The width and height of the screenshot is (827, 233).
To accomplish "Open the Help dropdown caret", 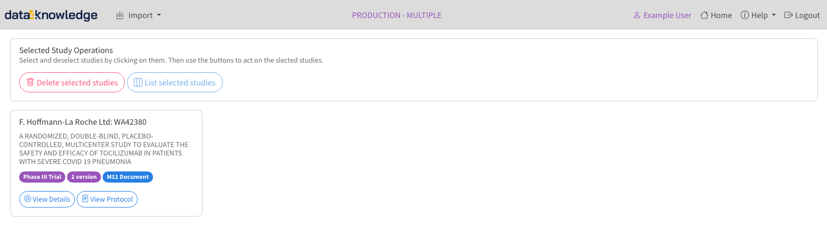I will [x=773, y=15].
